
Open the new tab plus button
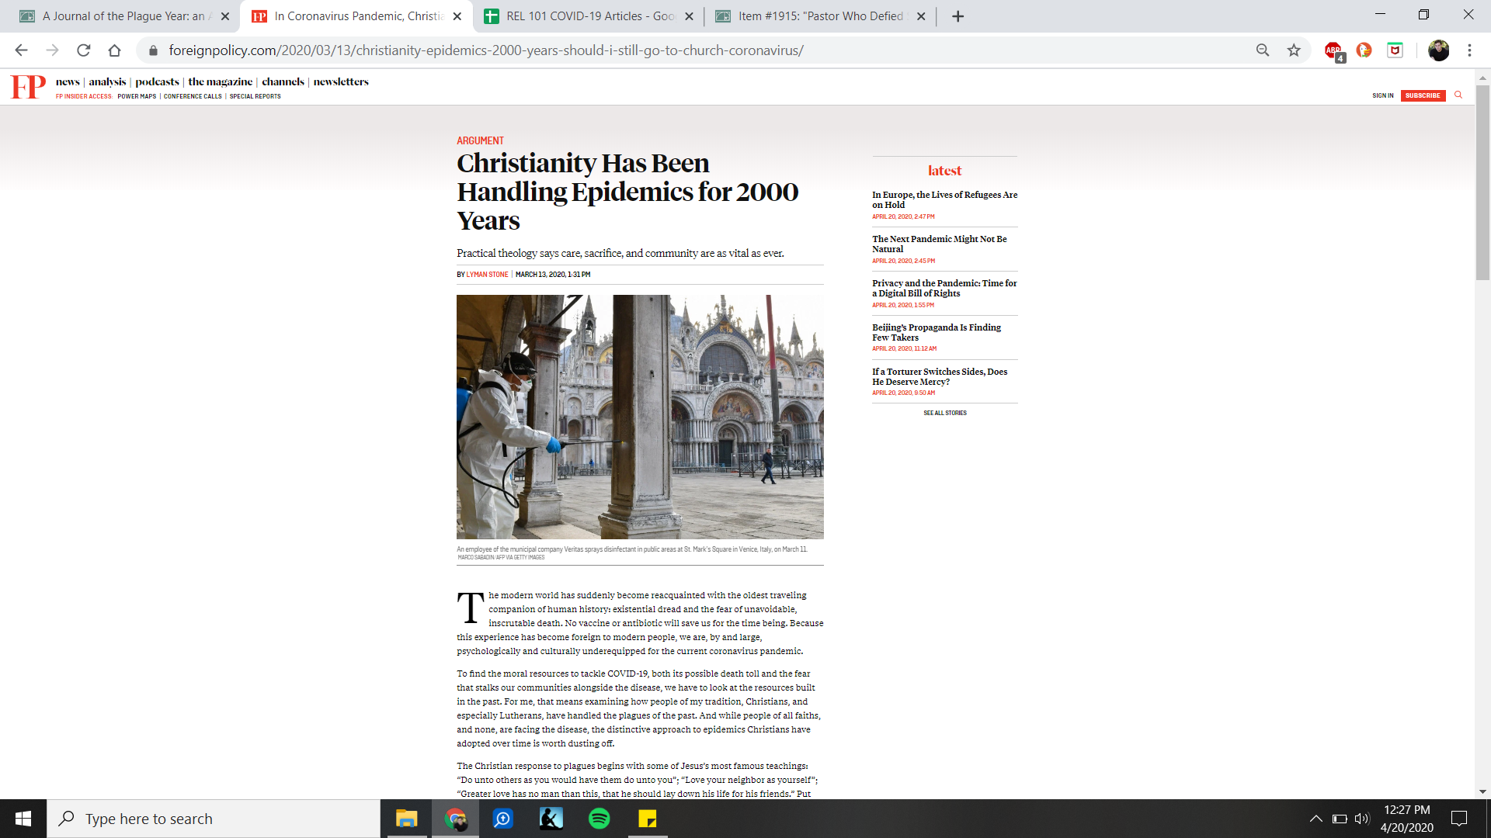point(958,16)
